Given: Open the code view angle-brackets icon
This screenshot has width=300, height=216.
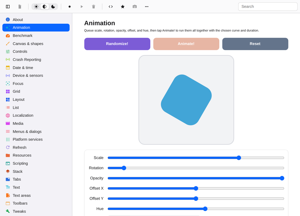Looking at the screenshot, I should point(111,7).
